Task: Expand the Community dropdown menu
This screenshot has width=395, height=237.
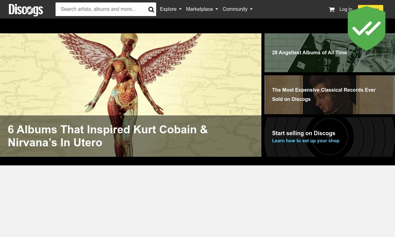Action: [237, 9]
